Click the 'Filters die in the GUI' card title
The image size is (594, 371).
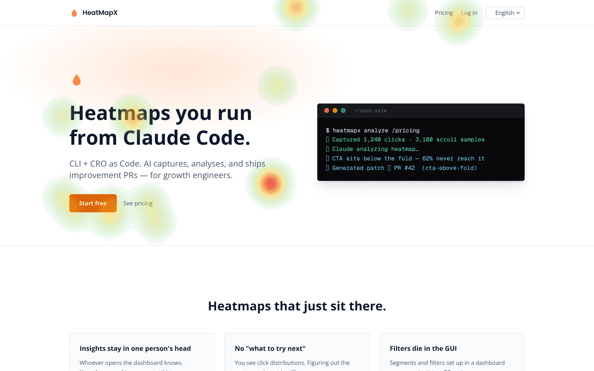coord(423,348)
